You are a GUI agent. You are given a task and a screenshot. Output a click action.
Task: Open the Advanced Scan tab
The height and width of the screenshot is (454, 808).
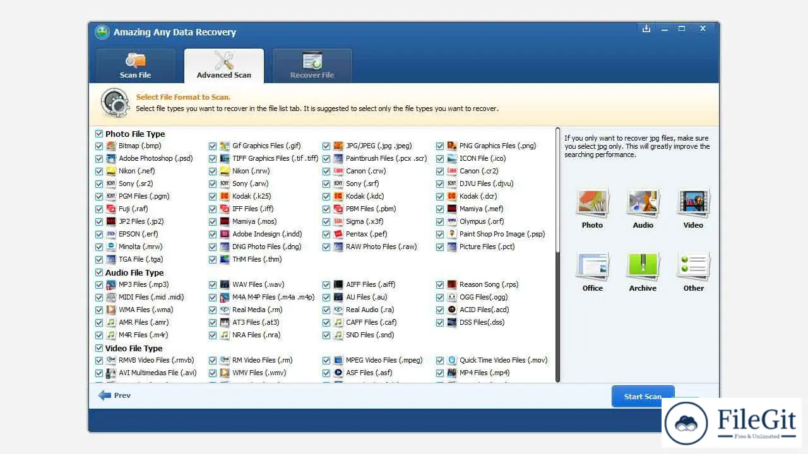tap(224, 66)
